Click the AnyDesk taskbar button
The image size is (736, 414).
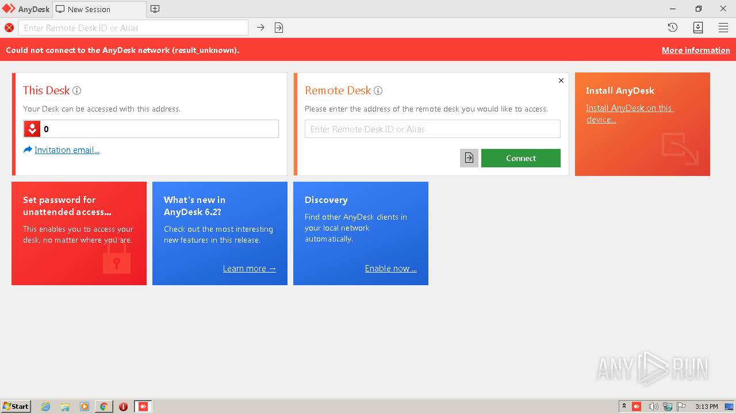[143, 407]
